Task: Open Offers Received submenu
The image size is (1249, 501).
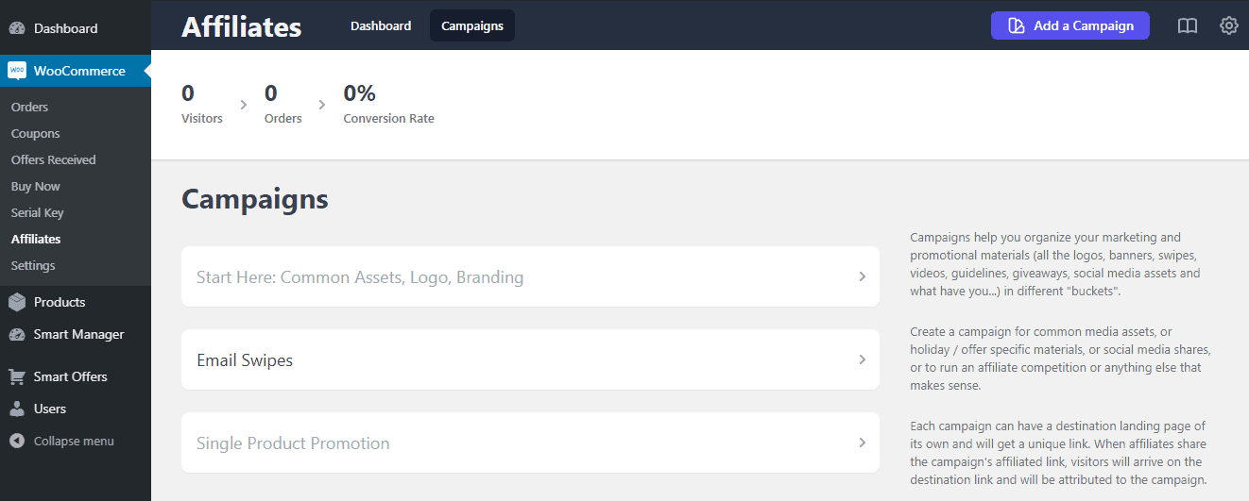Action: tap(53, 159)
